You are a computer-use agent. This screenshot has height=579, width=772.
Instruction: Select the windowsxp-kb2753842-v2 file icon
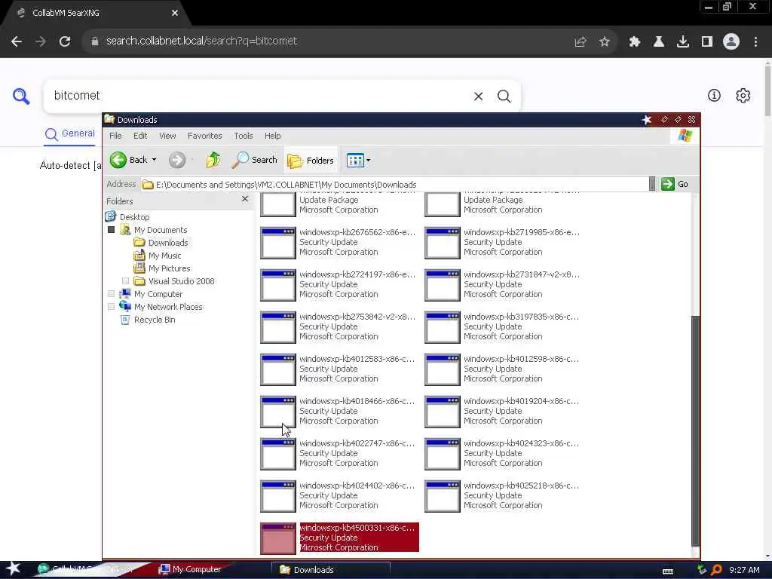coord(278,327)
